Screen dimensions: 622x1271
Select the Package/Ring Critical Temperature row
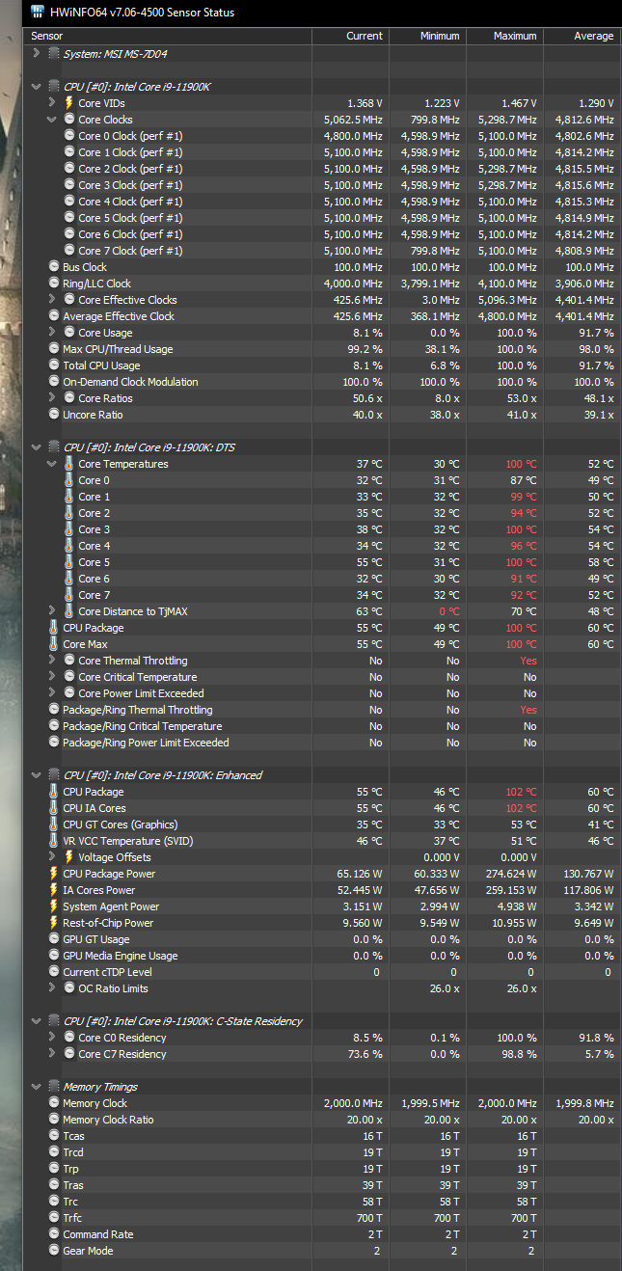[x=323, y=726]
